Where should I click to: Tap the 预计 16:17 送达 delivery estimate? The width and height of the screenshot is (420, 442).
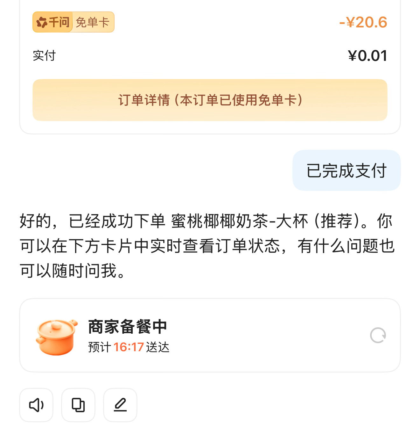129,347
